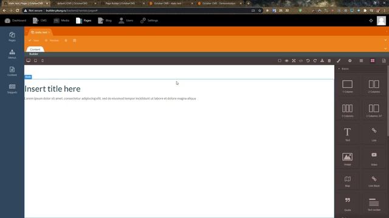Open the Settings menu

point(149,21)
